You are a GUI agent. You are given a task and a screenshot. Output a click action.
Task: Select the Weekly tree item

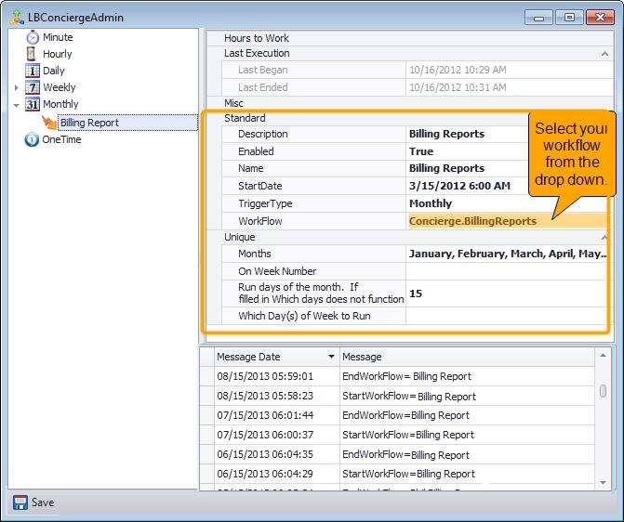(59, 87)
